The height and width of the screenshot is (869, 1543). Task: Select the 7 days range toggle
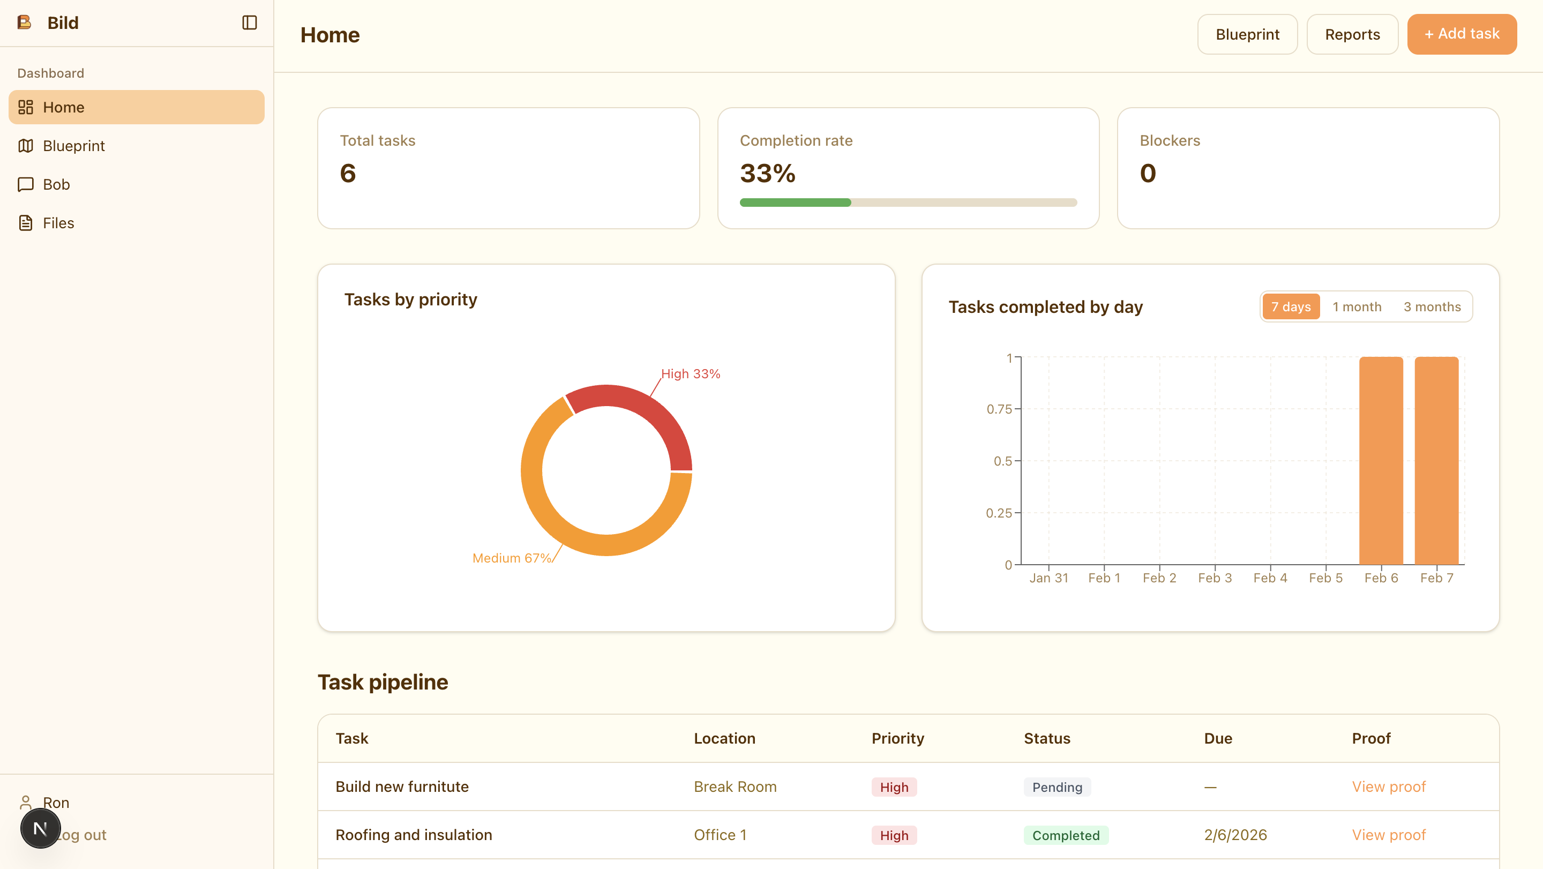point(1290,306)
